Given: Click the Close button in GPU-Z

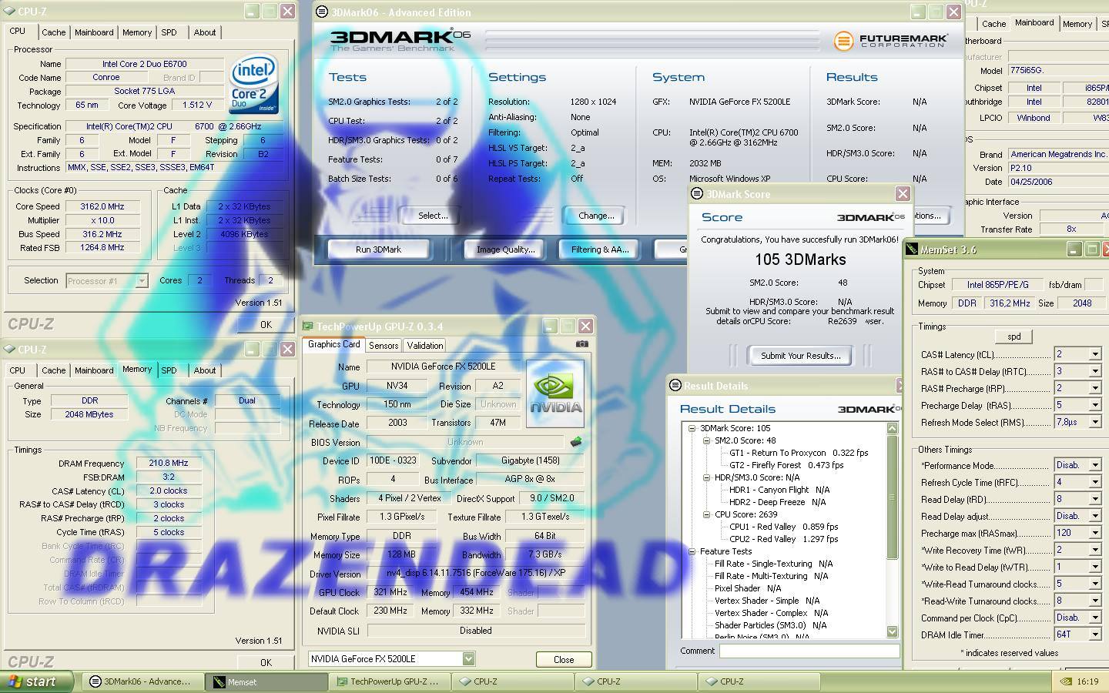Looking at the screenshot, I should pos(564,660).
